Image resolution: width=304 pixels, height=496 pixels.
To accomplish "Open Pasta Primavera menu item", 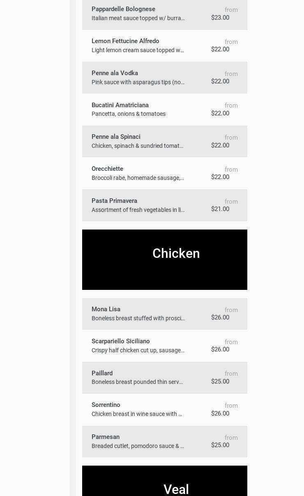I will point(114,201).
